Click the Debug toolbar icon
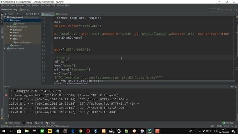The image size is (238, 134). [226, 10]
